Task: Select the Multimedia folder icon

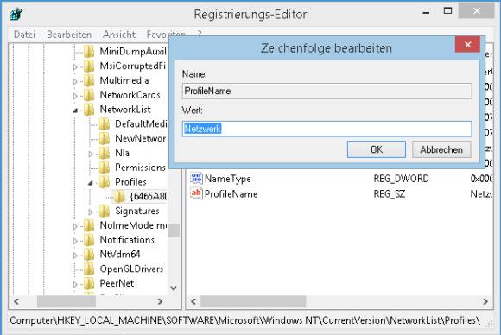Action: click(x=89, y=80)
